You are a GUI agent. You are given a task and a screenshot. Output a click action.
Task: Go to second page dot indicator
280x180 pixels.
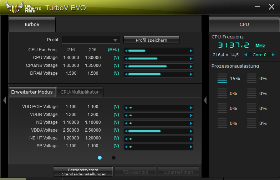[113, 158]
